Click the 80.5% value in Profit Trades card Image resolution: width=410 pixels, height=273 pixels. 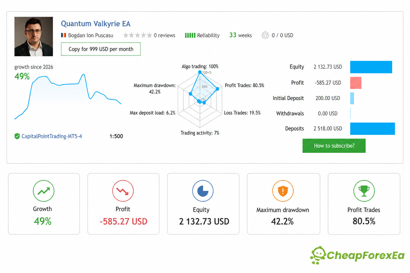click(x=364, y=221)
